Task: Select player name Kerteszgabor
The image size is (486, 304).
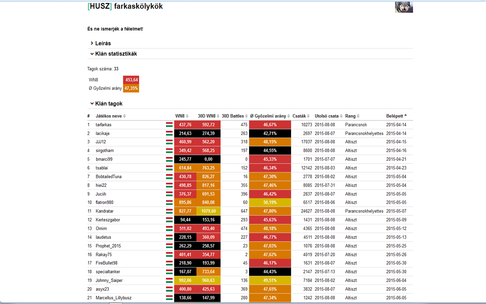Action: (108, 220)
